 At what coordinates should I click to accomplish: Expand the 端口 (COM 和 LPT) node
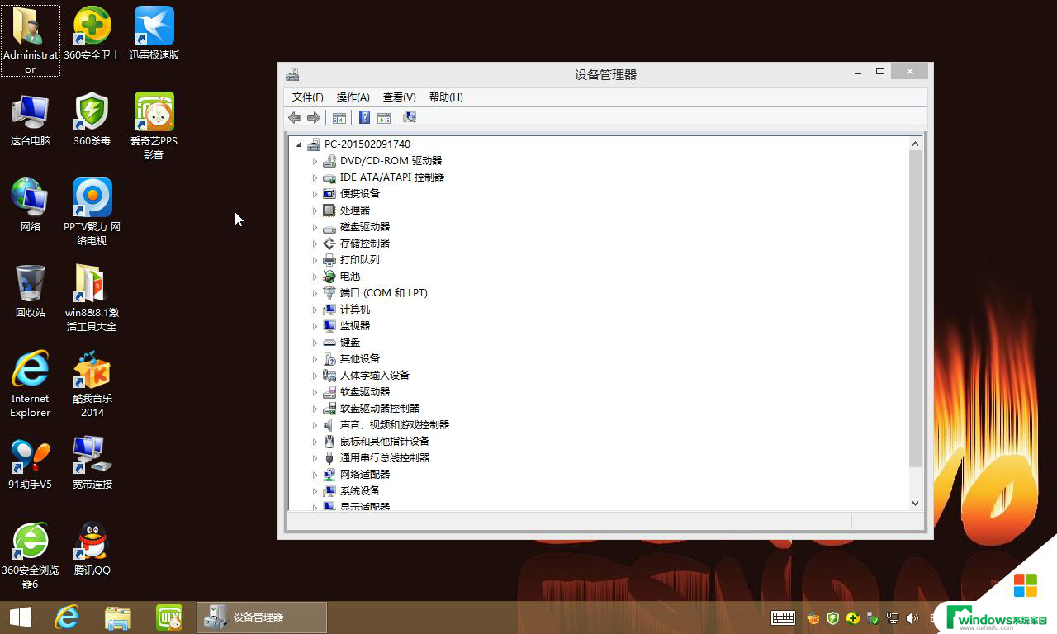[315, 293]
